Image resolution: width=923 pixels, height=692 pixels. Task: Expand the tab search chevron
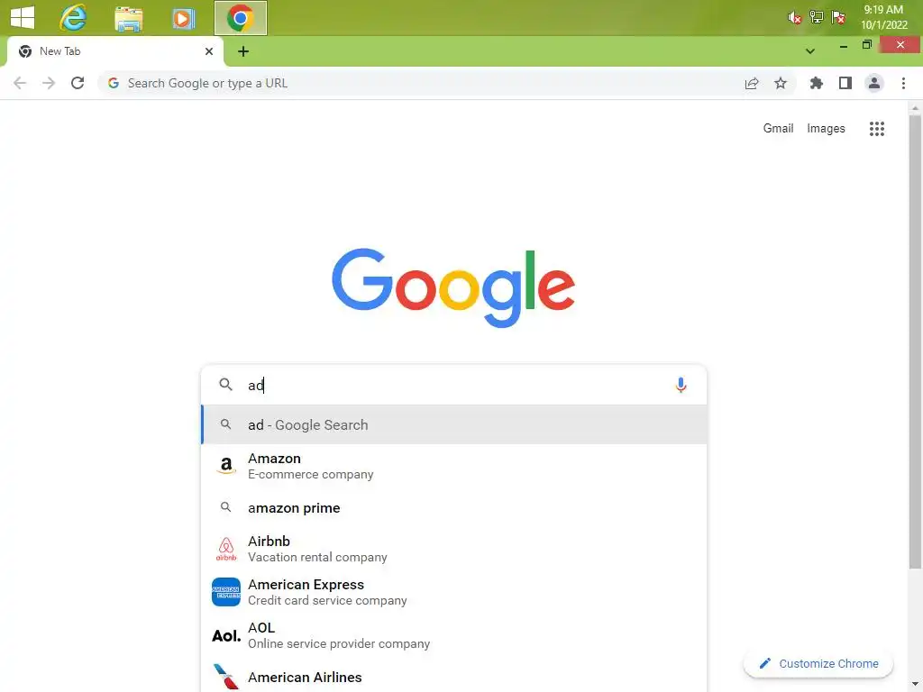click(x=810, y=51)
